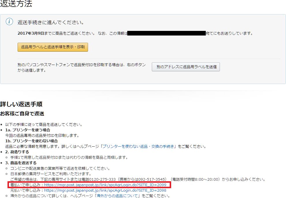The image size is (286, 198).
Task: Click the 以下の手順に従って商品を返送してください。 line
Action: click(x=44, y=124)
